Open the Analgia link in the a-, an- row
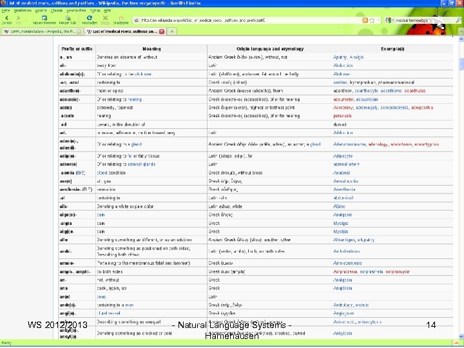 356,57
